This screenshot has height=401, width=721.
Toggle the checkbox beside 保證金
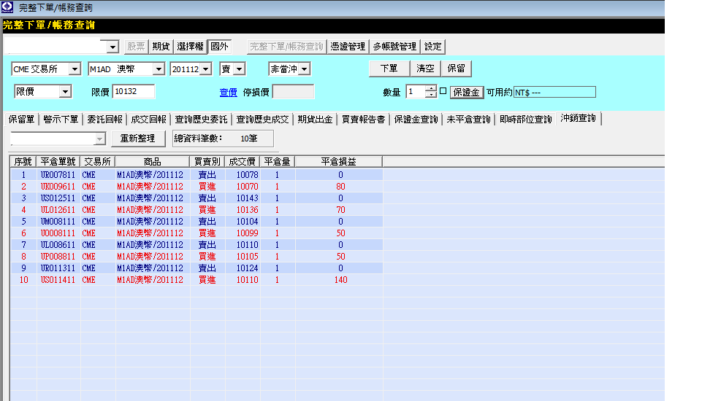pos(443,91)
